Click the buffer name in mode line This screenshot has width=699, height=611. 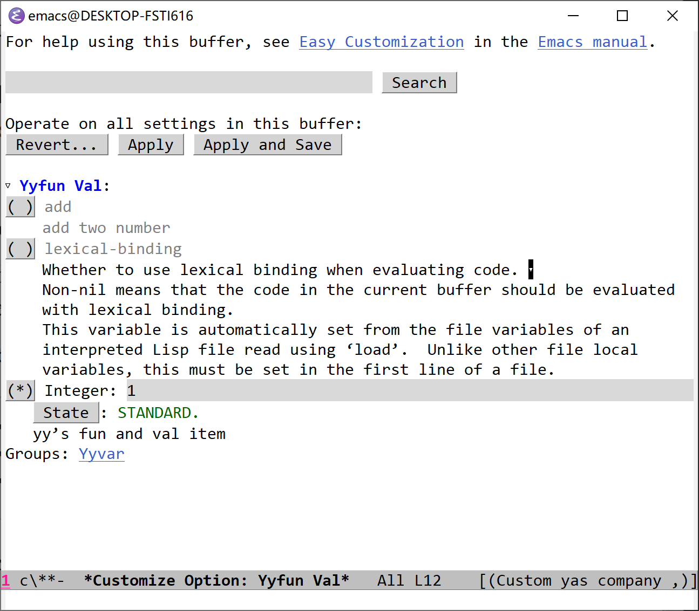(216, 581)
